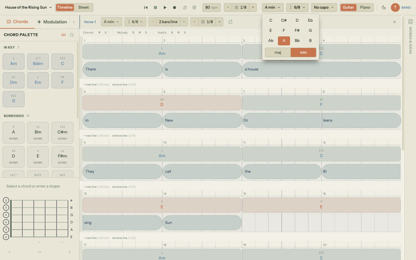Choose Bb as the root note

[297, 41]
